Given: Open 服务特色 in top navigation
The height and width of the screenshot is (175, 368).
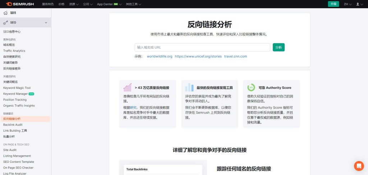Looking at the screenshot, I should (x=48, y=4).
